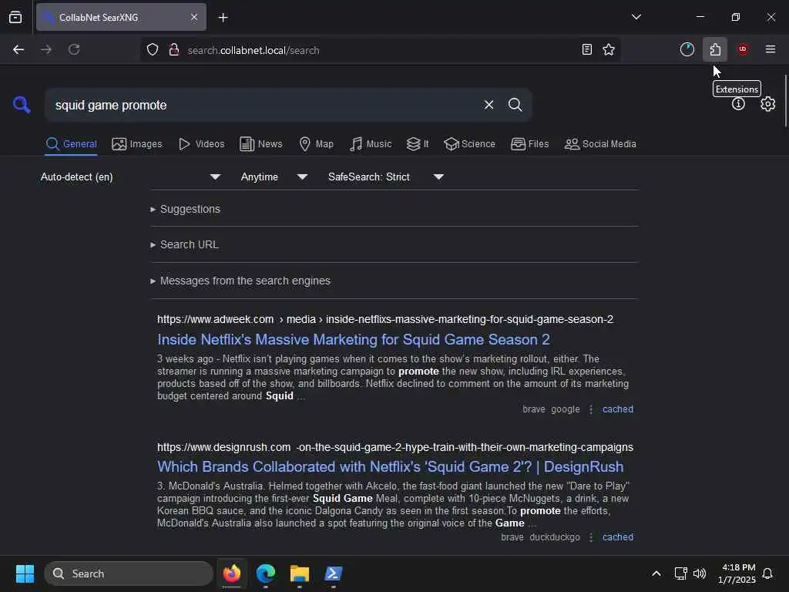Close the CollabNet SearXNG tab
The width and height of the screenshot is (789, 592).
(x=194, y=18)
